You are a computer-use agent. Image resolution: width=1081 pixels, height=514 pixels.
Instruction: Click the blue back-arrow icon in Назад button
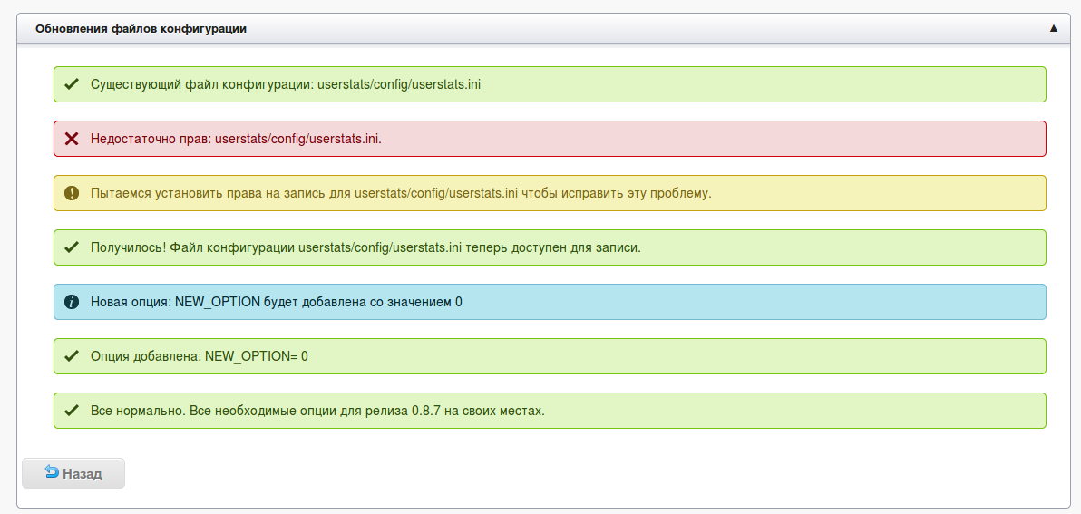click(52, 472)
